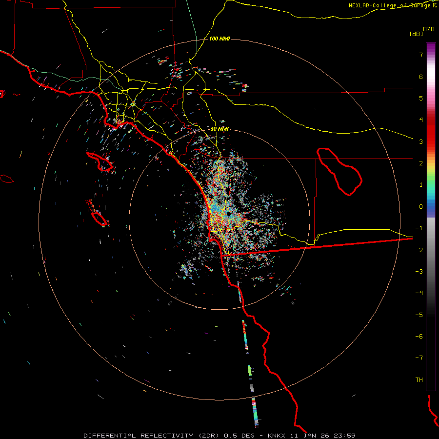Click the -6 value on color scale
This screenshot has width=439, height=439.
coord(419,337)
